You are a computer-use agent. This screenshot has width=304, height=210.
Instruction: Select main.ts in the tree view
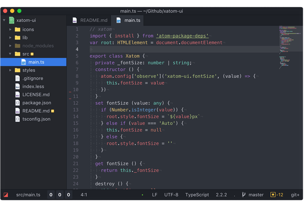pos(33,62)
